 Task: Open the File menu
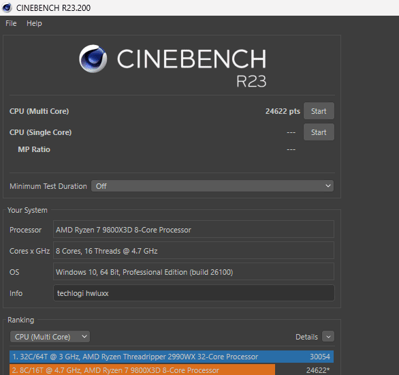point(11,23)
